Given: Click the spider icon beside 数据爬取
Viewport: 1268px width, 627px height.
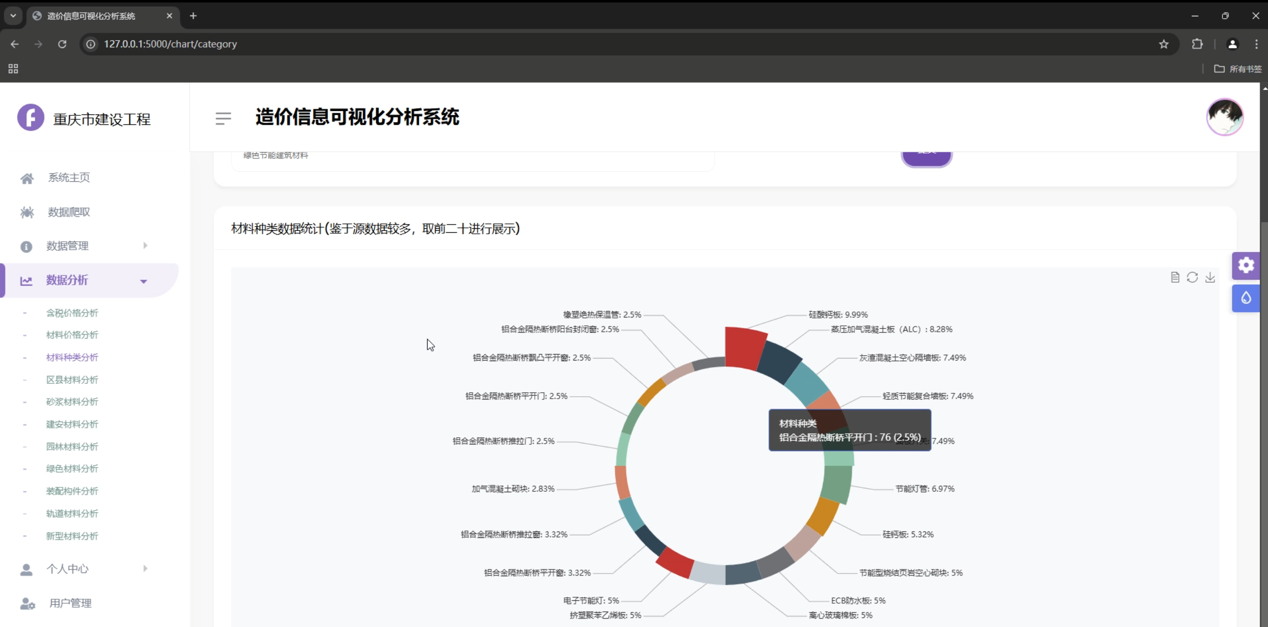Looking at the screenshot, I should pyautogui.click(x=27, y=212).
